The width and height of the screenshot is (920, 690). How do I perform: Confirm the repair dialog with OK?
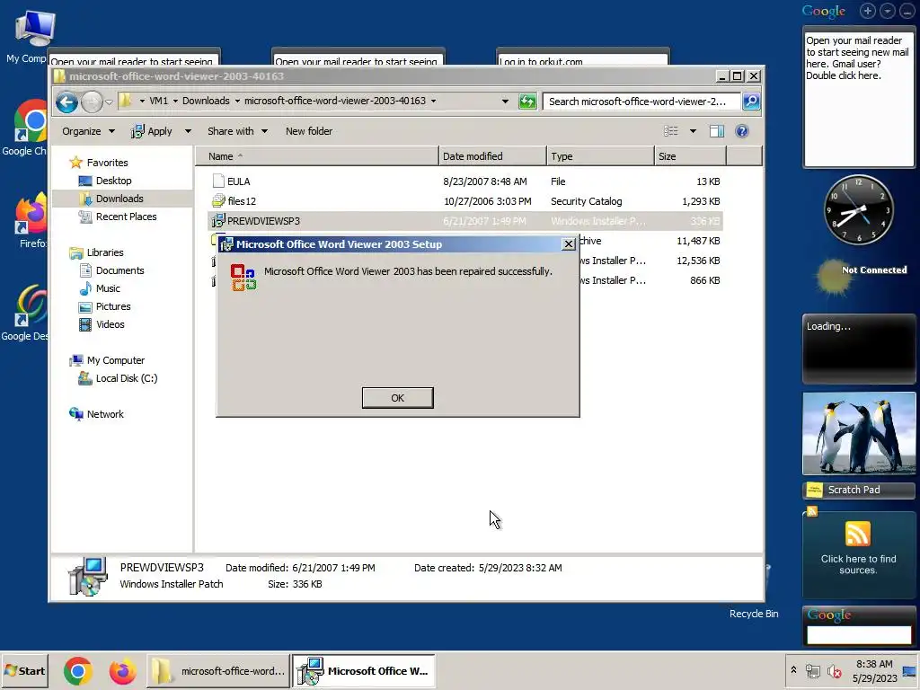[397, 398]
